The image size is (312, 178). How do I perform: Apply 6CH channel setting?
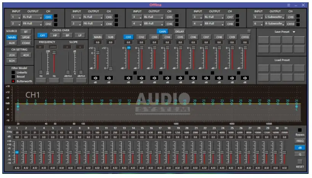pyautogui.click(x=12, y=61)
